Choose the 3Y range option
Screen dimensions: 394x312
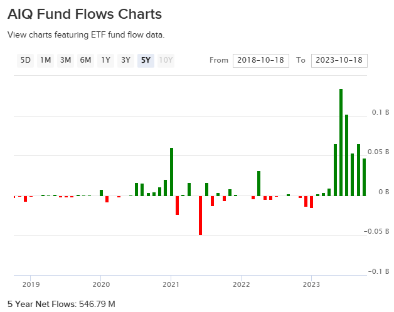pyautogui.click(x=125, y=61)
